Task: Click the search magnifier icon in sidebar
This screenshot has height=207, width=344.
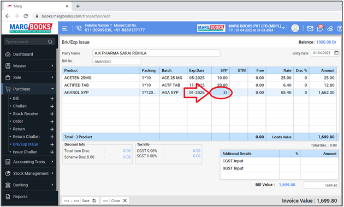Action: [50, 41]
